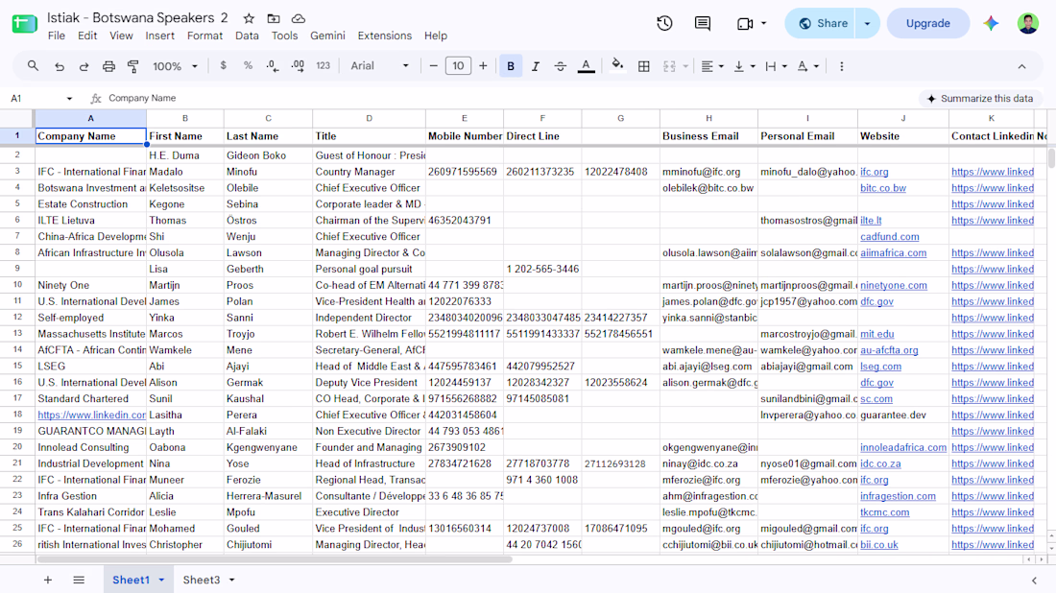Click the Share button

point(823,24)
